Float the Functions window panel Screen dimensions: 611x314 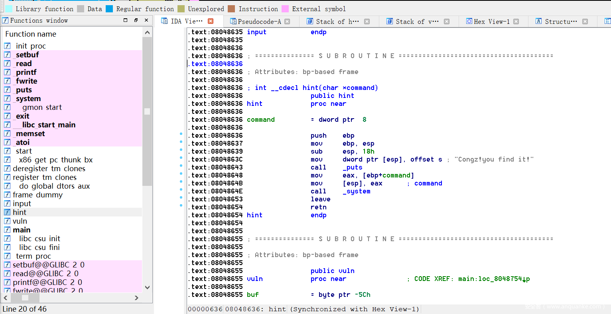coord(136,20)
